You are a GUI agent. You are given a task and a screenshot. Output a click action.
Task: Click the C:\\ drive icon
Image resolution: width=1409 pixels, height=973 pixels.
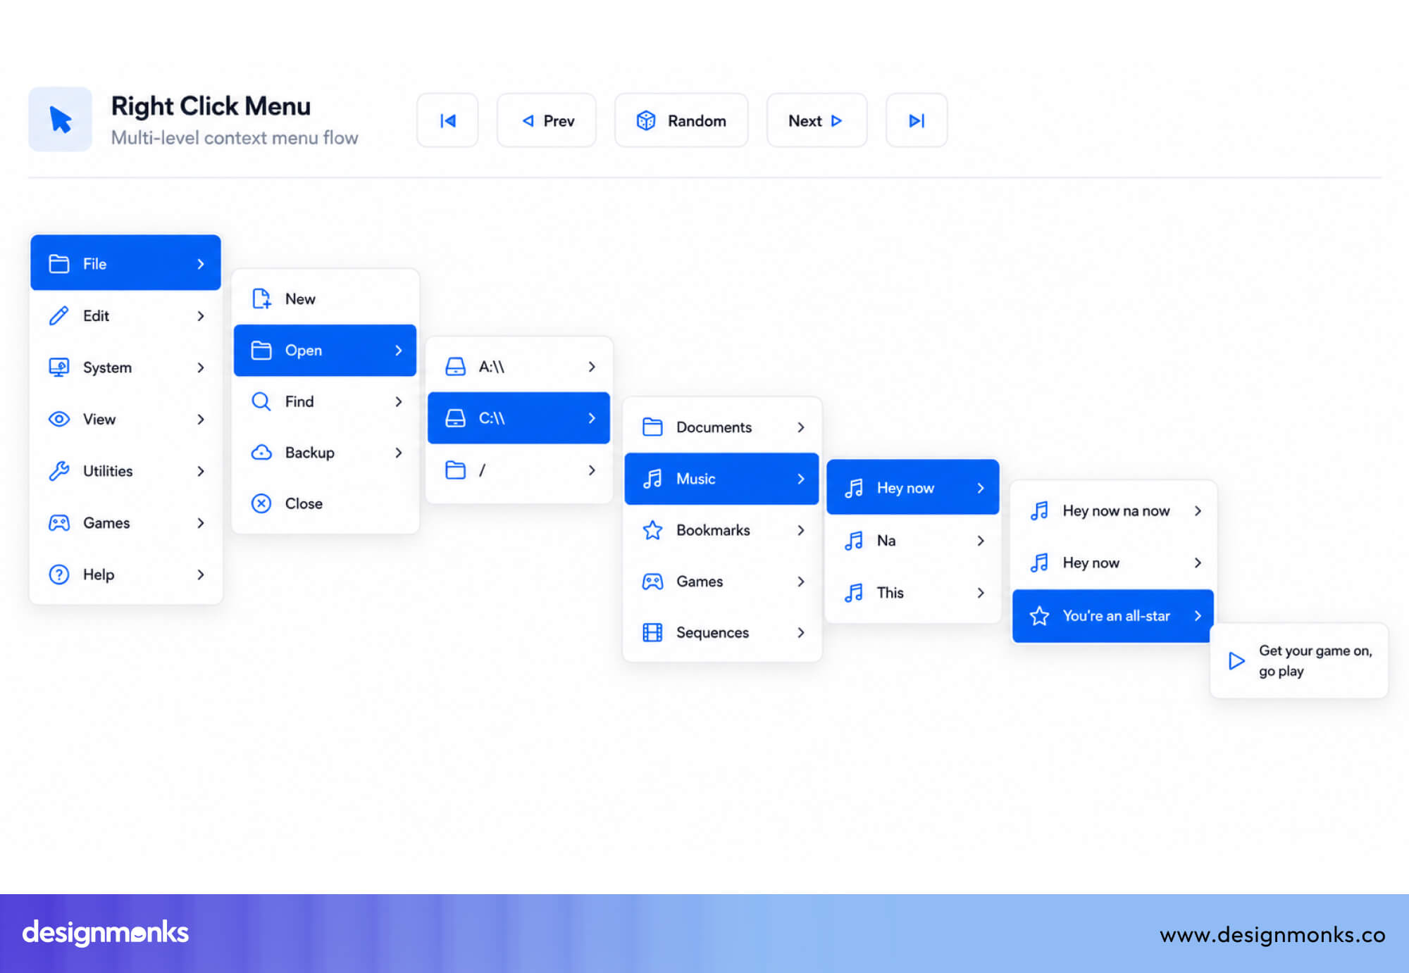tap(456, 418)
